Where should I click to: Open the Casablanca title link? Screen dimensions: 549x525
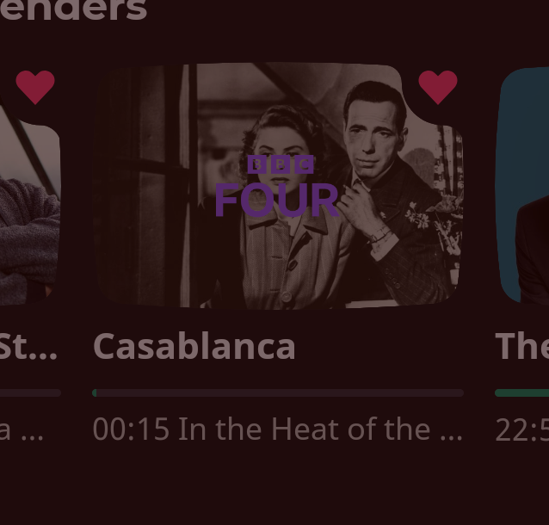click(x=194, y=346)
